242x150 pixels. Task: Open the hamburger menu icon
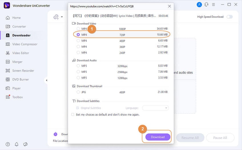pos(213,5)
